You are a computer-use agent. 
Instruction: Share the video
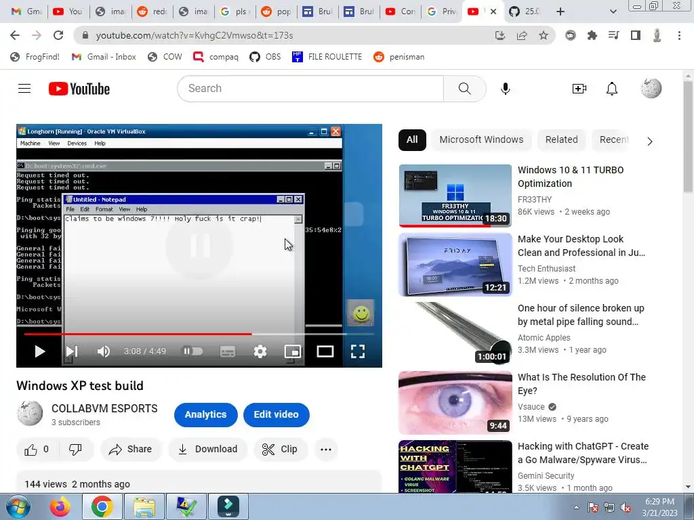click(131, 450)
